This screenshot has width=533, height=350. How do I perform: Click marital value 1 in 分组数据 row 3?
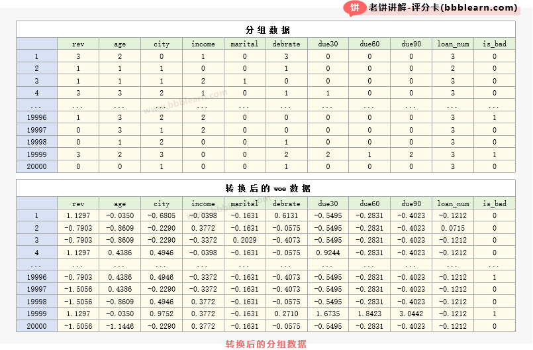(244, 81)
